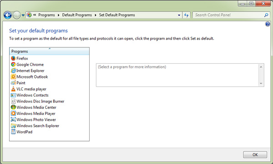Go to the Programs breadcrumb
The height and width of the screenshot is (164, 273).
pos(46,15)
